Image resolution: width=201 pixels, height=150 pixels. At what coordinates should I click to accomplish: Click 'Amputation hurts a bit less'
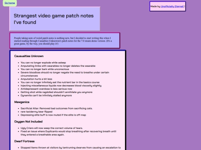click(36, 79)
